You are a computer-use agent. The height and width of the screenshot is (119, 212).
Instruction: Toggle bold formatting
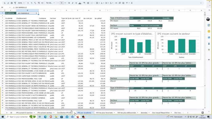69,3
